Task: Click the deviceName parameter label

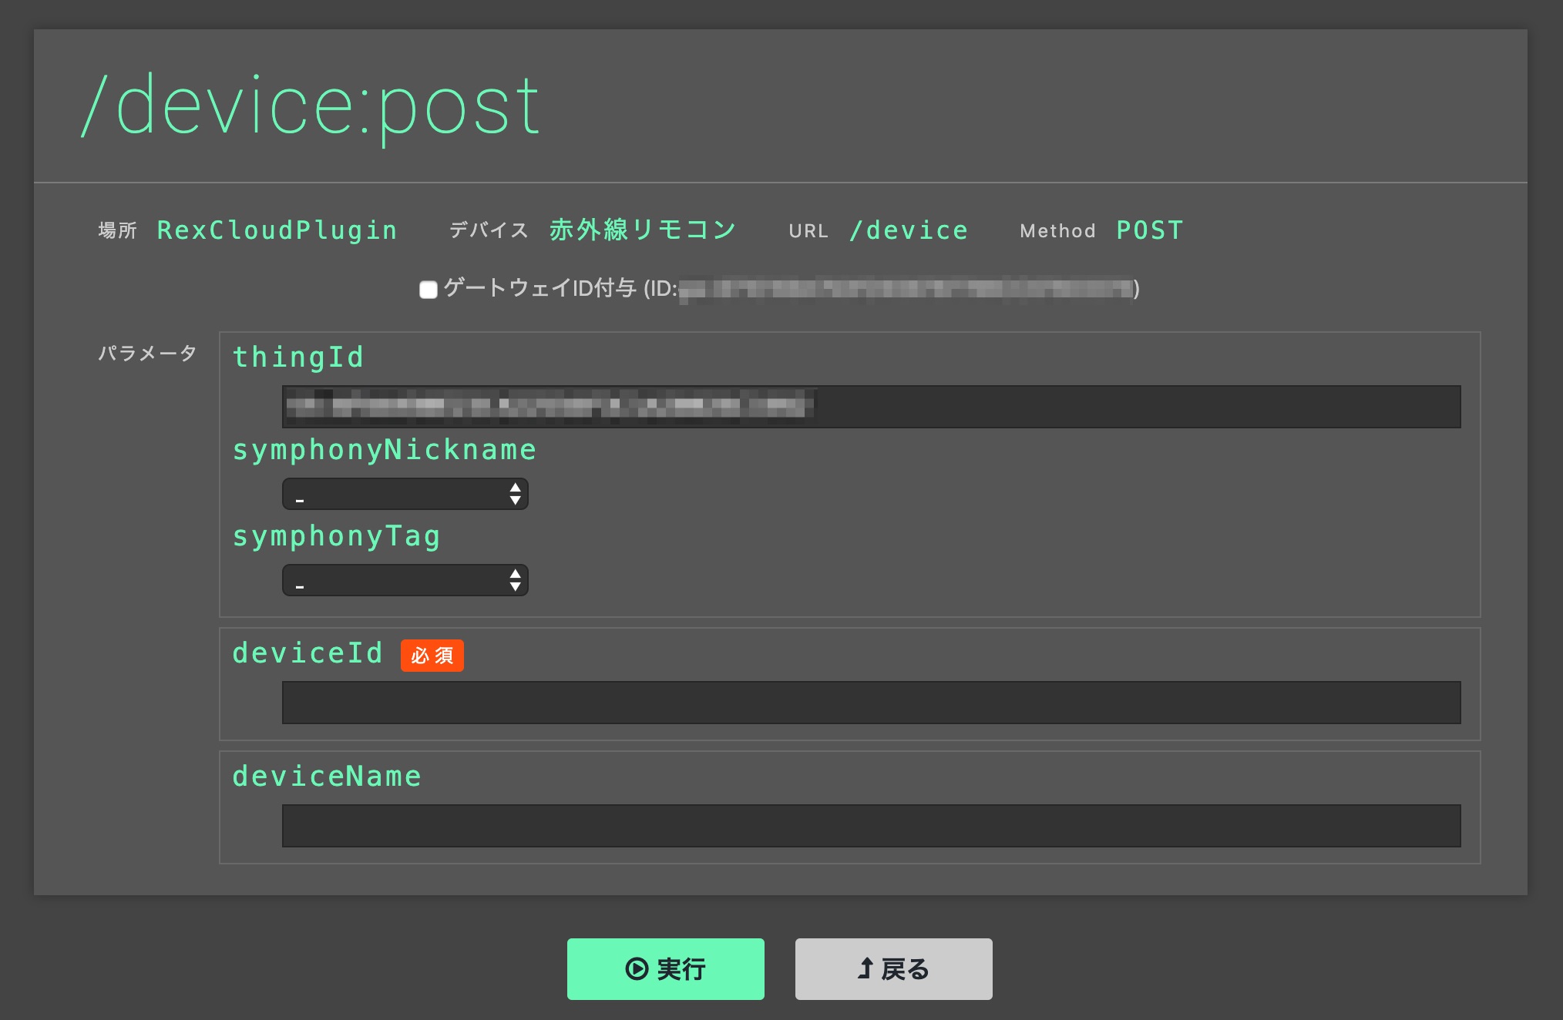Action: click(328, 777)
